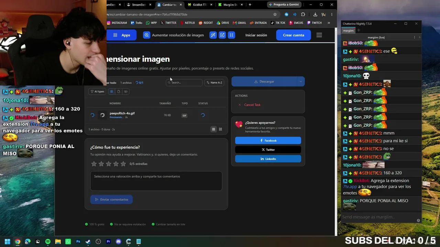
Task: Open Chrome downloads icon
Action: pyautogui.click(x=315, y=14)
